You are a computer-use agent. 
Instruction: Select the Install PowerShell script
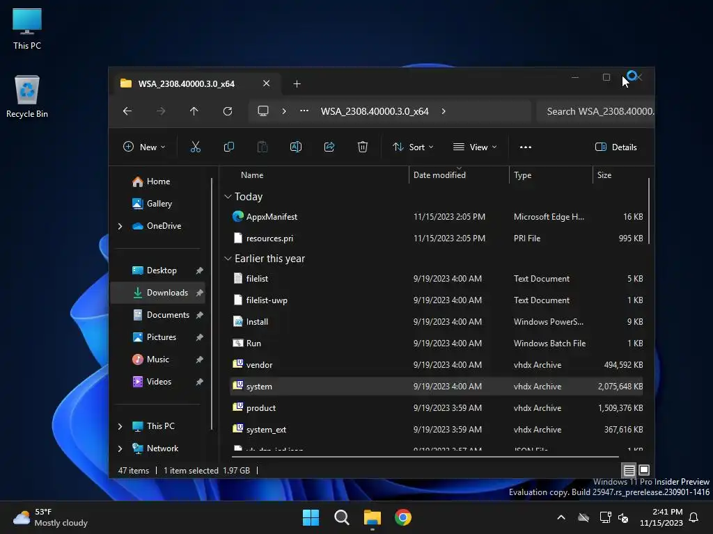(x=436, y=321)
